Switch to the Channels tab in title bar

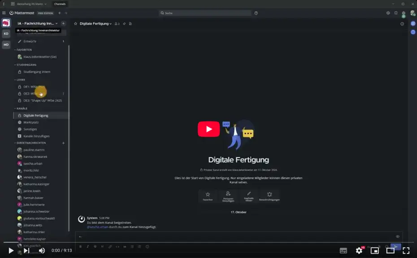[x=60, y=4]
